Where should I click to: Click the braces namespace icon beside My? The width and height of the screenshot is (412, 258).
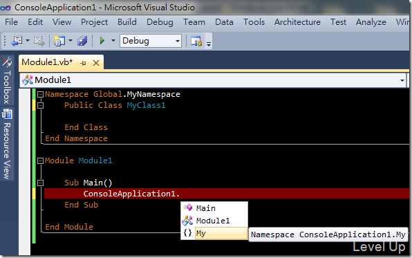pos(187,233)
